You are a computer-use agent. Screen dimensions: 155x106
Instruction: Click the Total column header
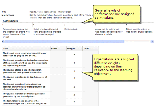pos(90,49)
